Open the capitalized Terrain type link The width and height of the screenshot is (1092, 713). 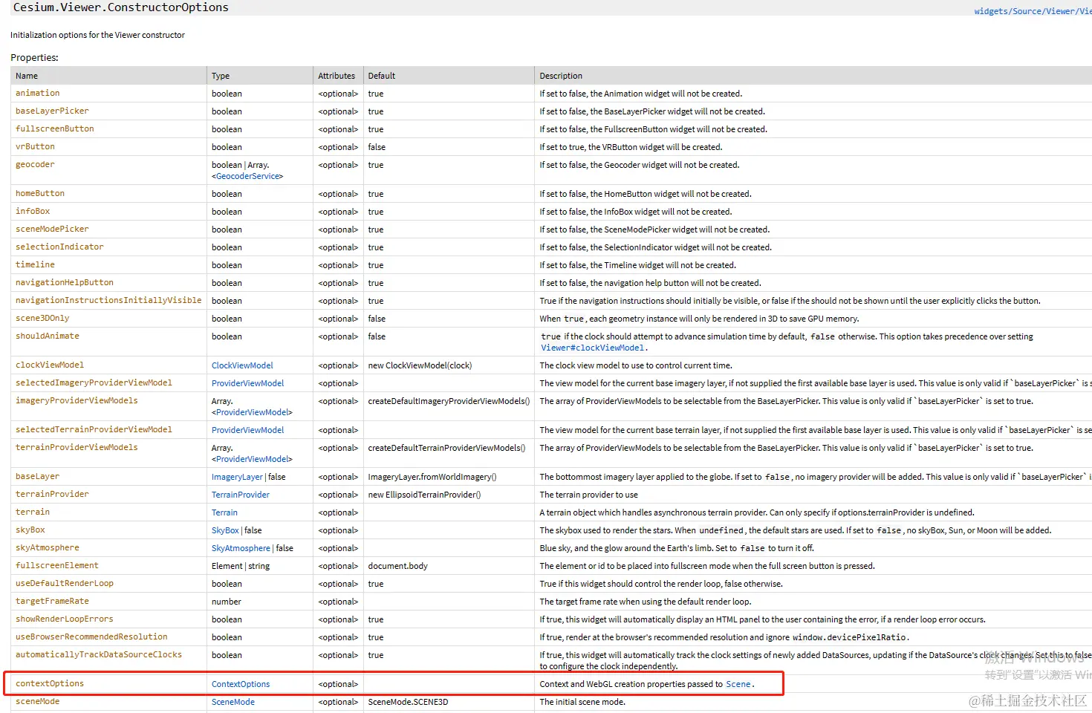tap(224, 512)
